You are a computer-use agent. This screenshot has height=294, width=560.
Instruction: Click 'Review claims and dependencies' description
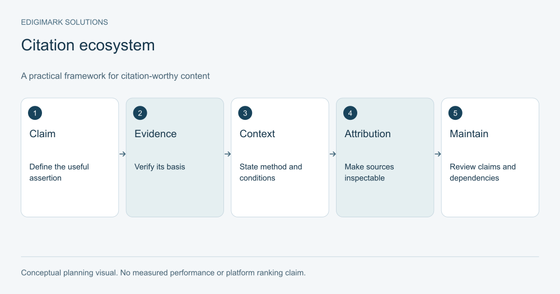click(x=483, y=172)
